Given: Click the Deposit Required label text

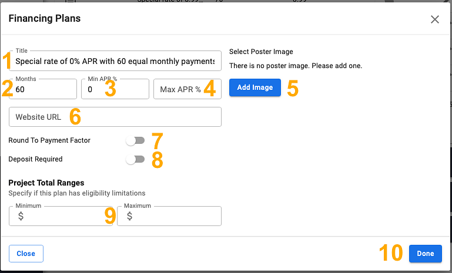Looking at the screenshot, I should 35,159.
